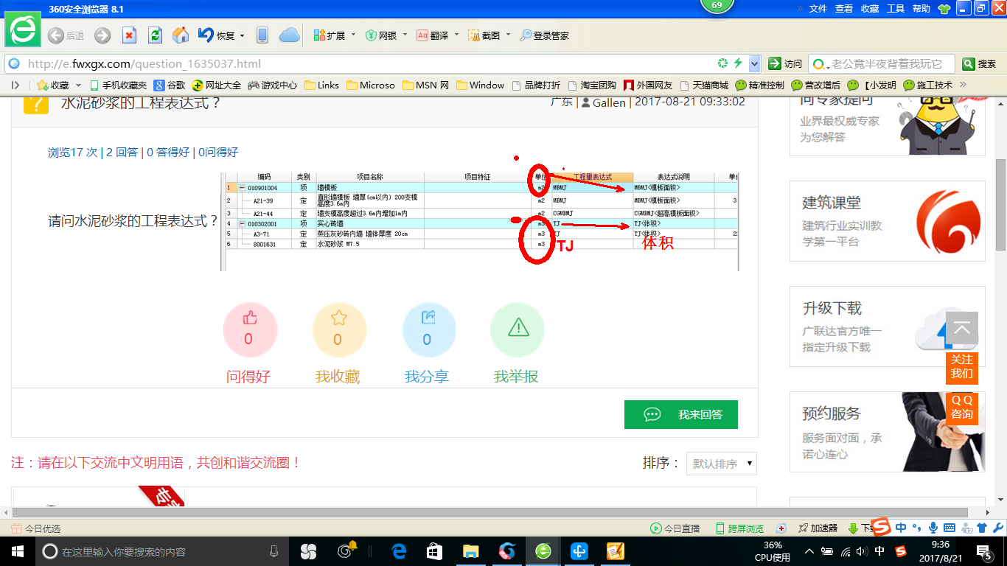Open the 文件 menu

(x=818, y=9)
